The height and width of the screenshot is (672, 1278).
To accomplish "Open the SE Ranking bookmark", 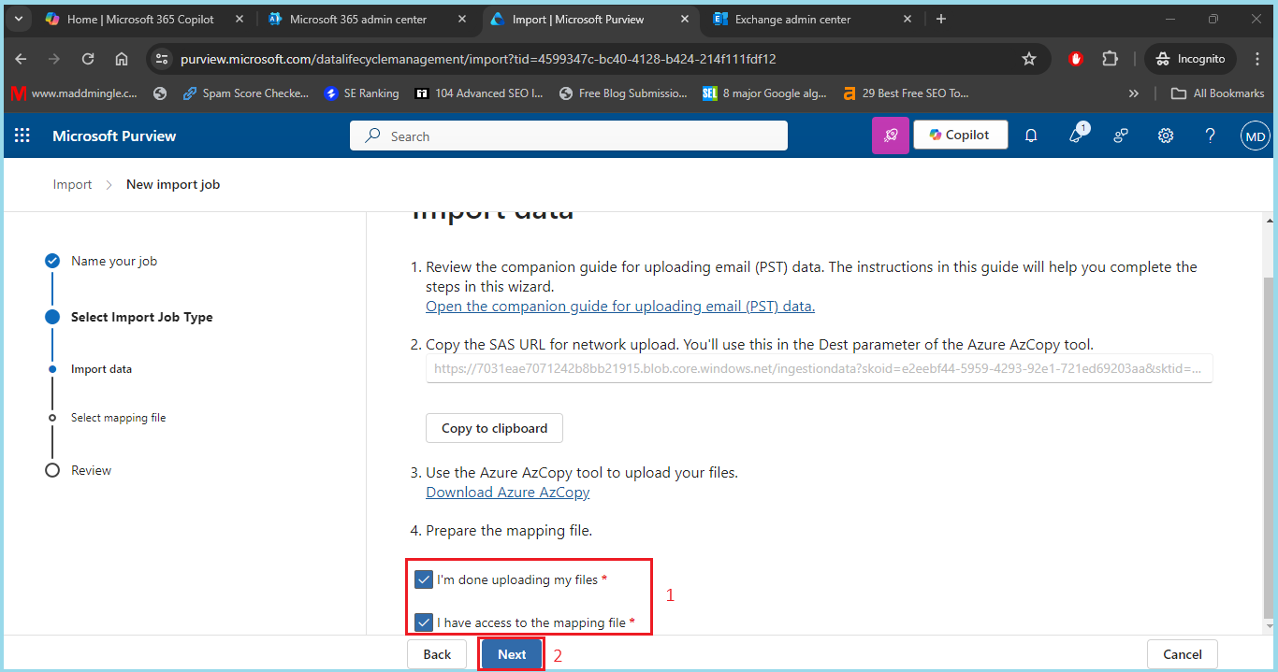I will pos(361,93).
